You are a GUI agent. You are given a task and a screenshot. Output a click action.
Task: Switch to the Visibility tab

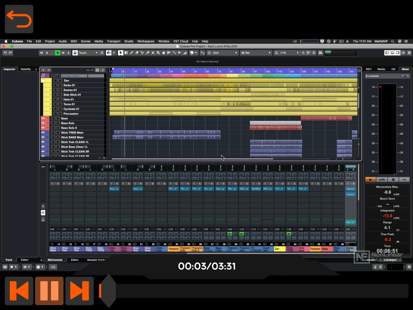coord(26,69)
